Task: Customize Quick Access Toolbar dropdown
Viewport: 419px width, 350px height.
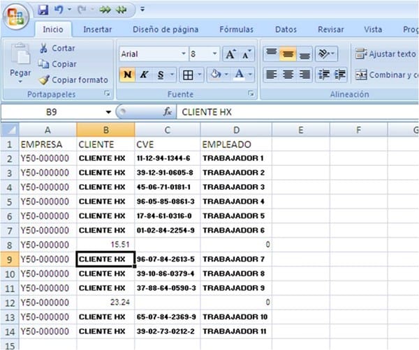Action: (x=142, y=10)
